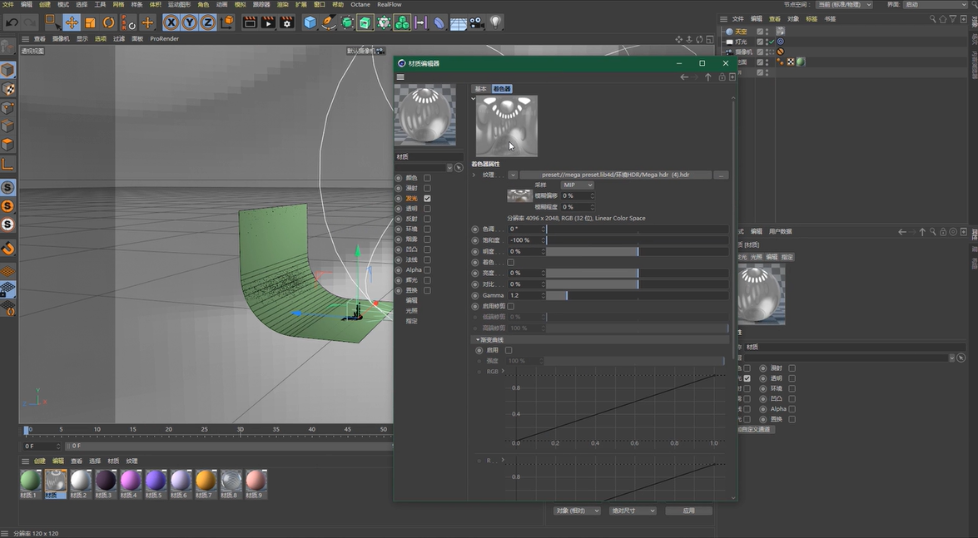Enable the 颜色 channel checkbox in Material Editor

[427, 178]
